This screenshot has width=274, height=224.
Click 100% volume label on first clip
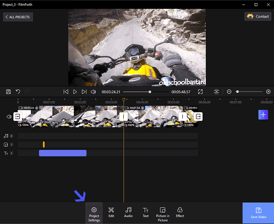pos(24,125)
